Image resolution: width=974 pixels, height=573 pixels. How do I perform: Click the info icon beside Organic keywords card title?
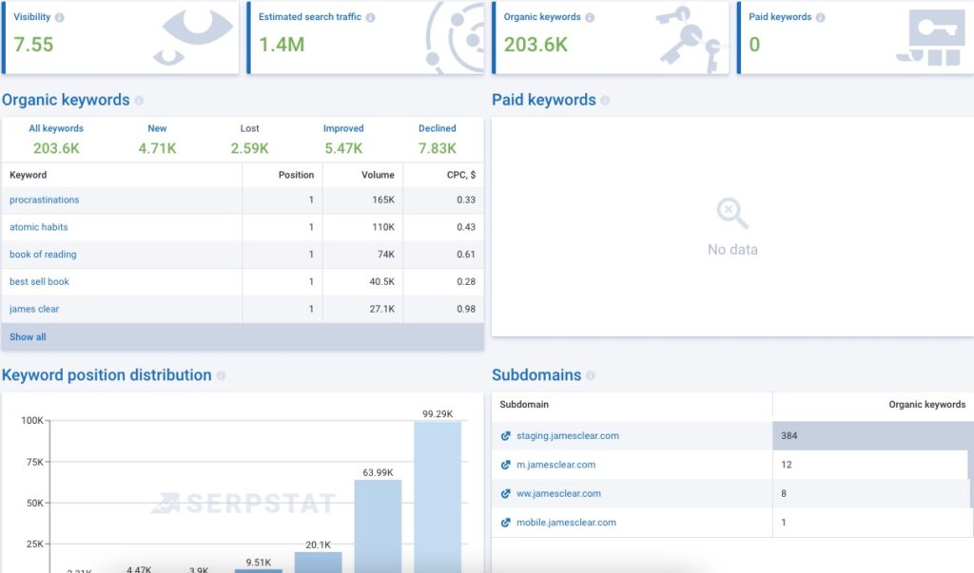590,17
